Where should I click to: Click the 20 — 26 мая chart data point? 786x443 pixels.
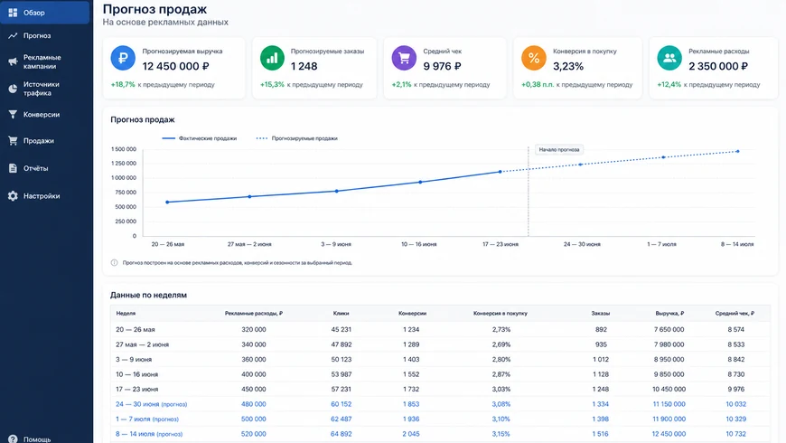(x=167, y=203)
